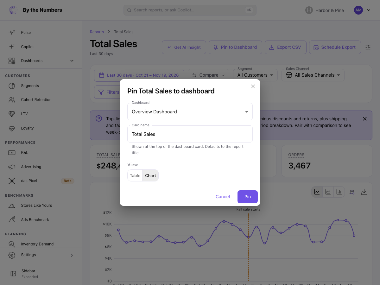Click the By the Numbers logo icon
Image resolution: width=380 pixels, height=285 pixels.
pyautogui.click(x=13, y=10)
